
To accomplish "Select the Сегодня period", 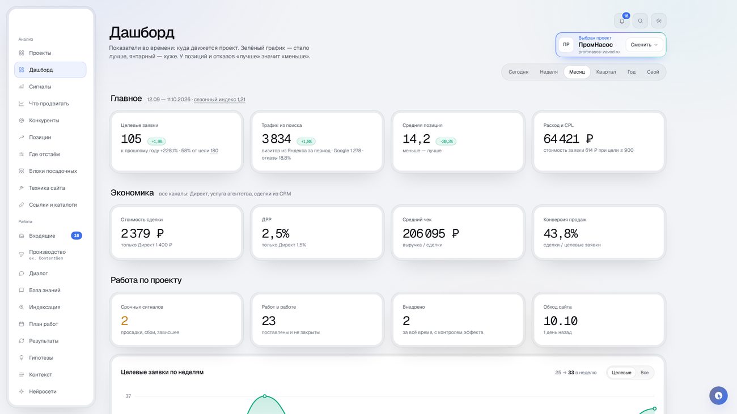I will [518, 72].
